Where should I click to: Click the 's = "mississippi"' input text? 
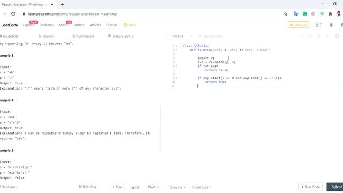coord(16,167)
